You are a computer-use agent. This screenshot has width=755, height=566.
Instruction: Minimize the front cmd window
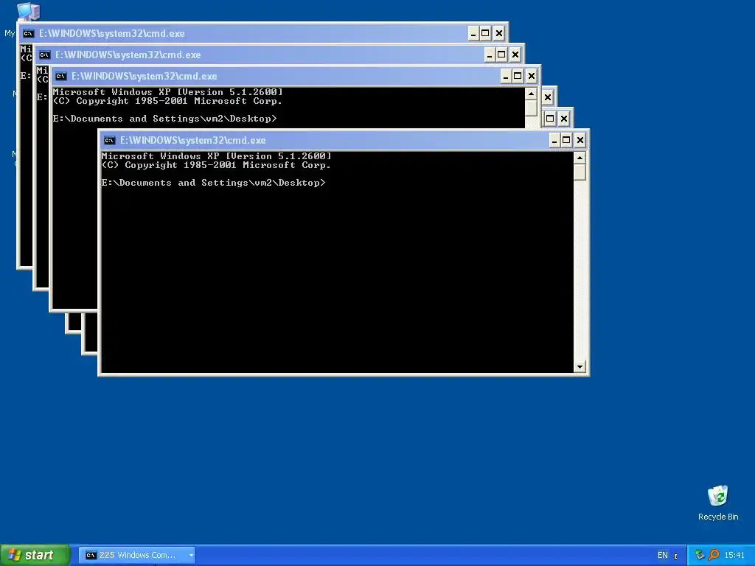point(554,141)
